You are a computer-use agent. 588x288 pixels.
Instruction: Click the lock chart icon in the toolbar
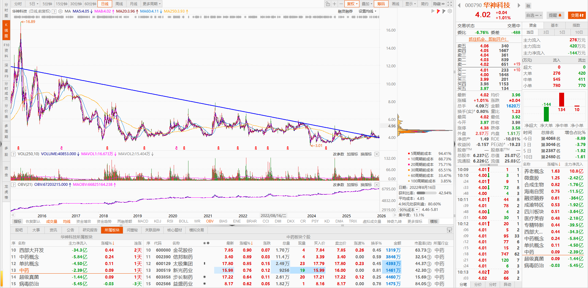click(328, 4)
